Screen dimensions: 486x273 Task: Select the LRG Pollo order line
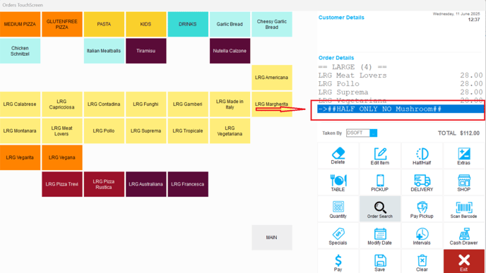[x=400, y=84]
